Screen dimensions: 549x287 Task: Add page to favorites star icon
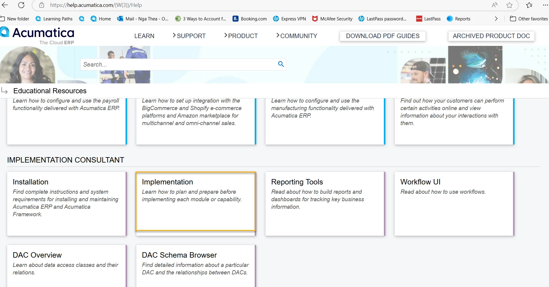point(509,5)
